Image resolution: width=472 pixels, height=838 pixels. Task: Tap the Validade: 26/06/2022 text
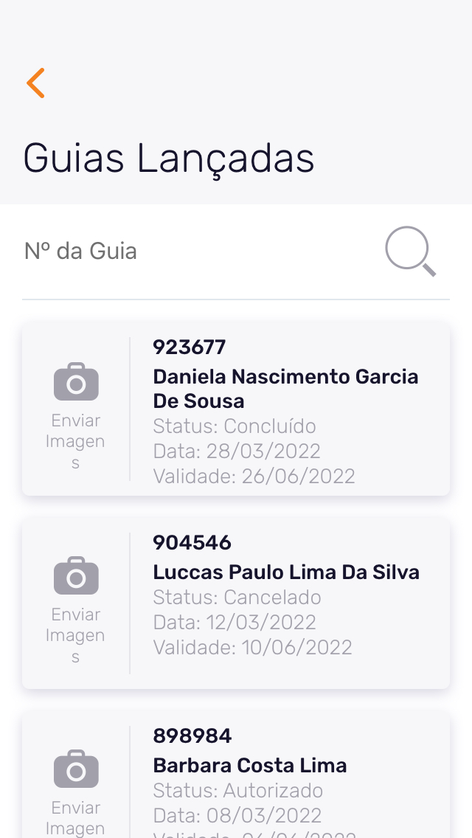pyautogui.click(x=254, y=477)
